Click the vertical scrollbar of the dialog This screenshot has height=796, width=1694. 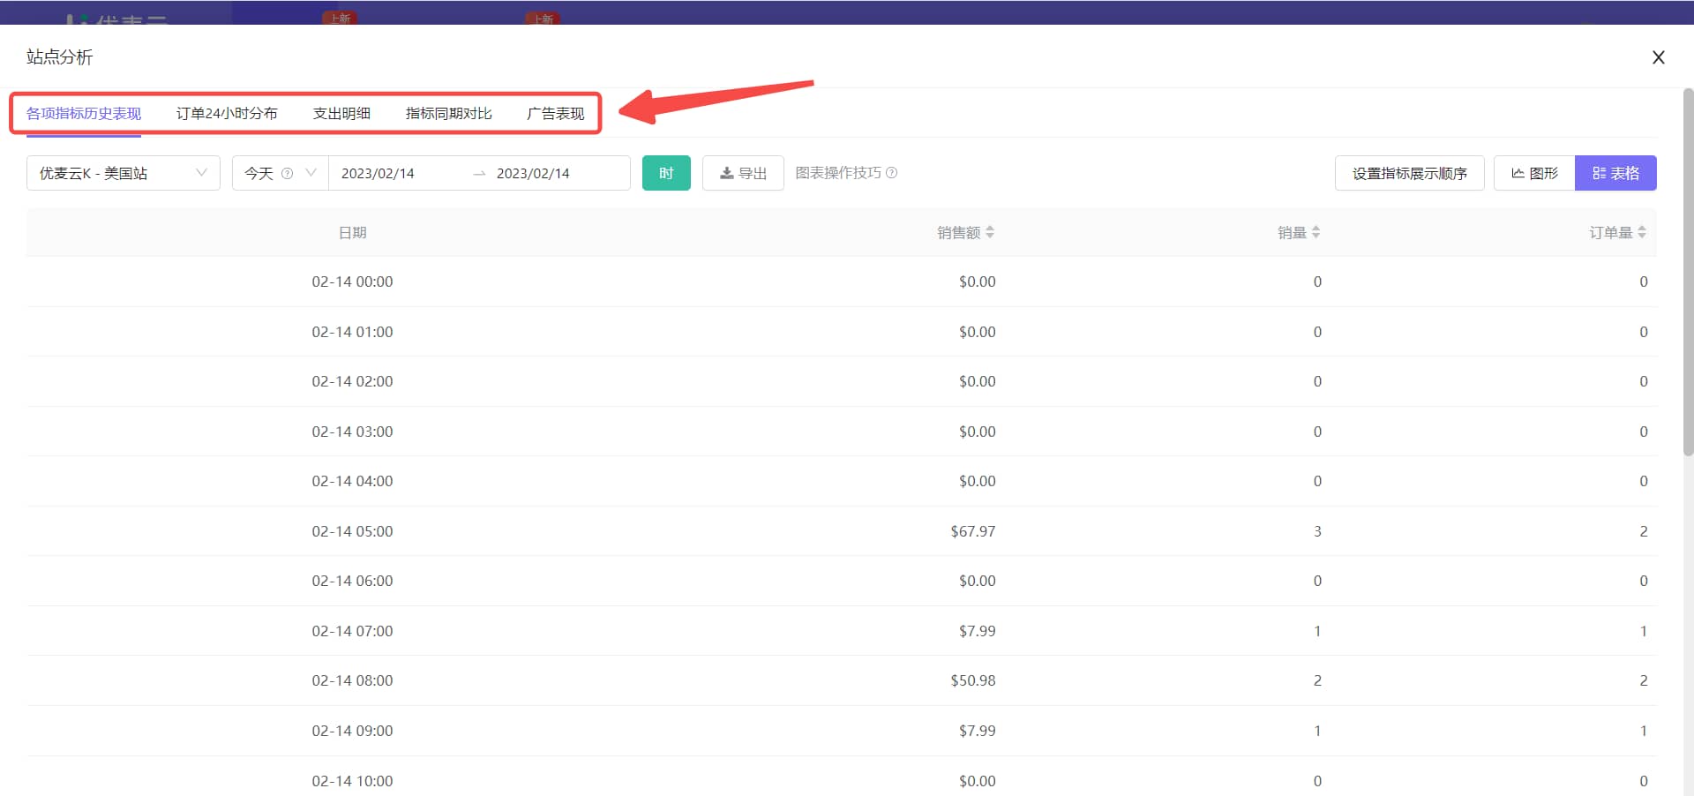coord(1688,272)
